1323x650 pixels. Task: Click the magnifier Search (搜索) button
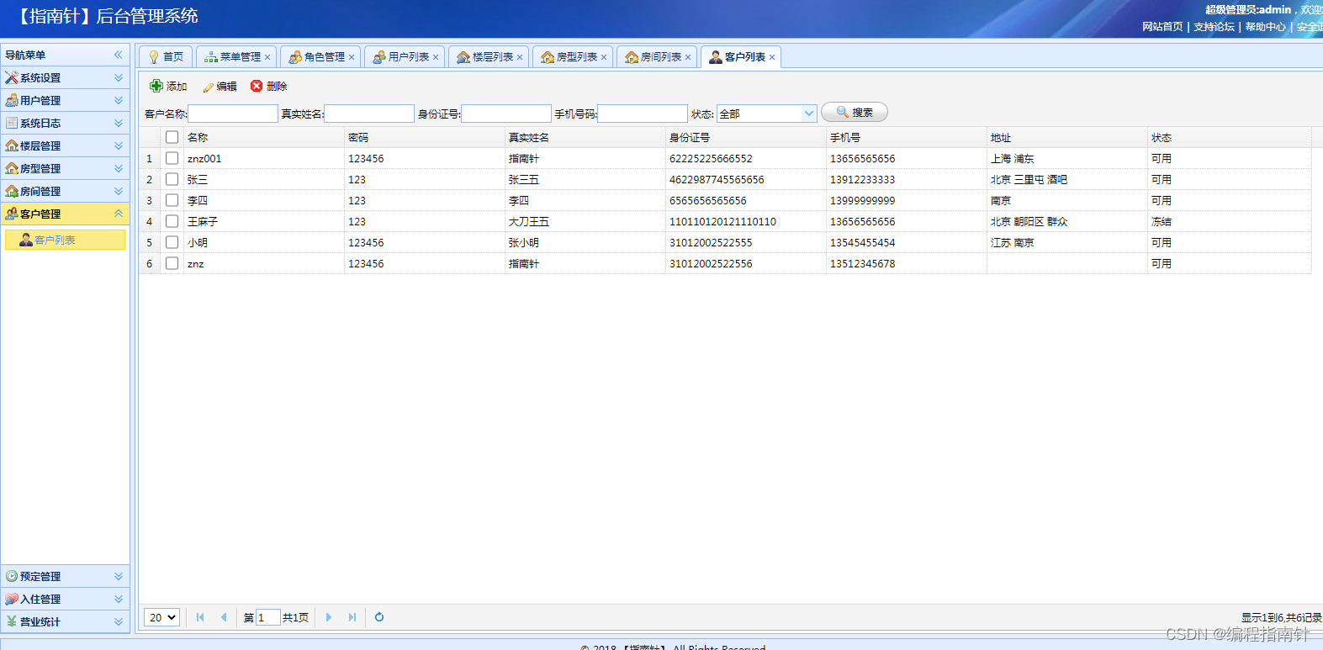[x=854, y=113]
